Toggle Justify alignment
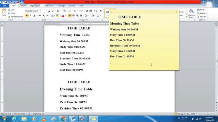Screen dimensions: 218x122 pos(81,16)
